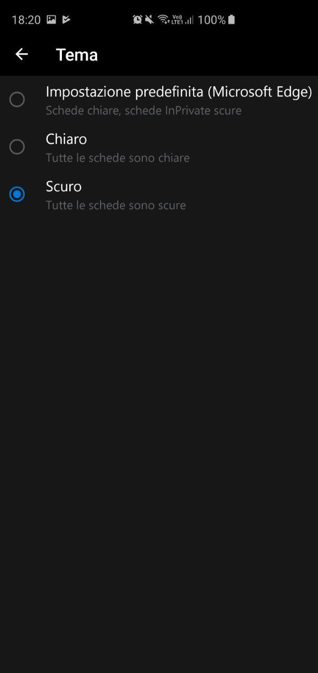The image size is (318, 673).
Task: Tap the 'Chiaro' theme label
Action: (x=66, y=139)
